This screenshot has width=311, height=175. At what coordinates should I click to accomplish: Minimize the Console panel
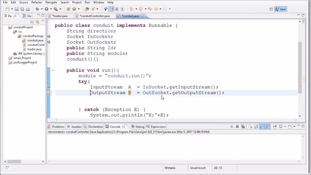coord(298,126)
